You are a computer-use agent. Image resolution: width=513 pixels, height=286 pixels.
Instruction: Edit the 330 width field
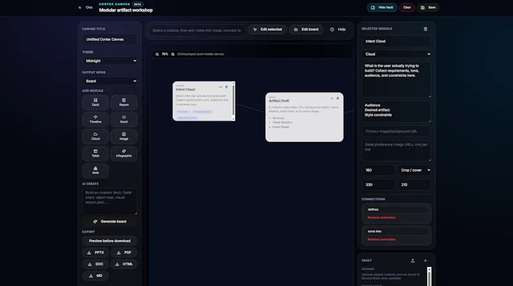coord(378,185)
